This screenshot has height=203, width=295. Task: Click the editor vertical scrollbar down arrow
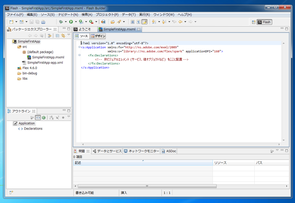coord(284,140)
